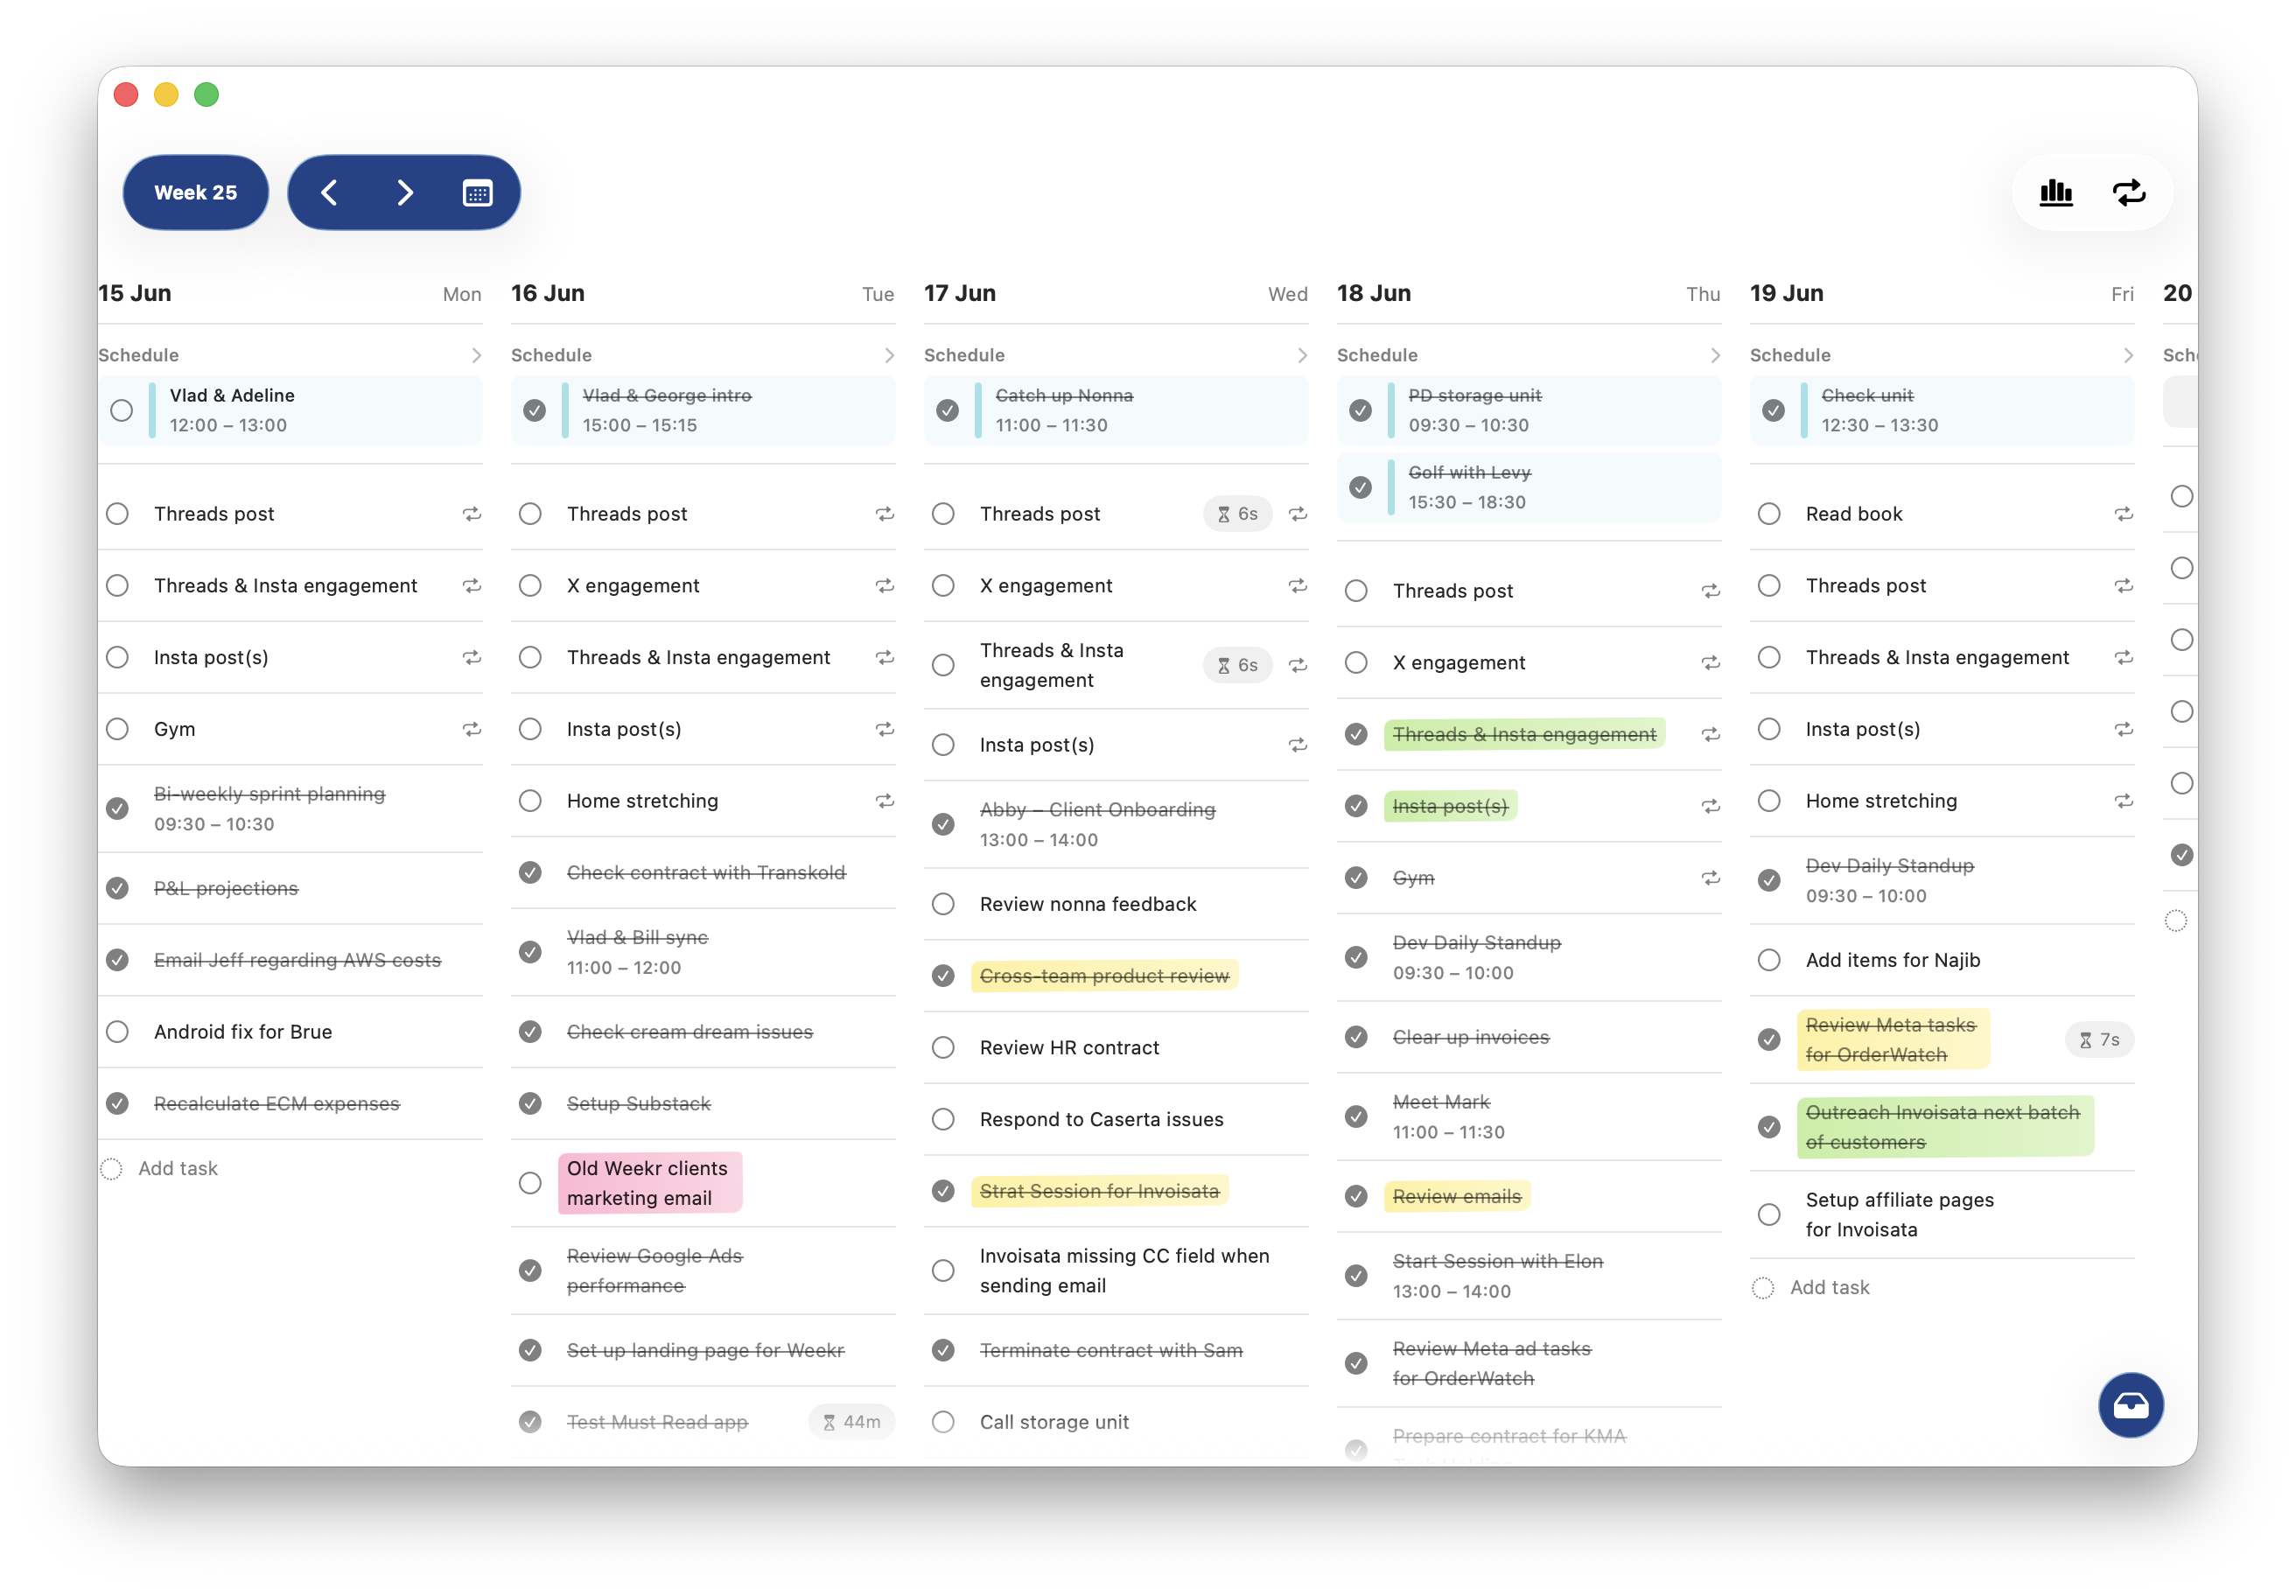Click repeat icon on Monday Insta post(s)
Screen dimensions: 2296x1596
pyautogui.click(x=471, y=657)
